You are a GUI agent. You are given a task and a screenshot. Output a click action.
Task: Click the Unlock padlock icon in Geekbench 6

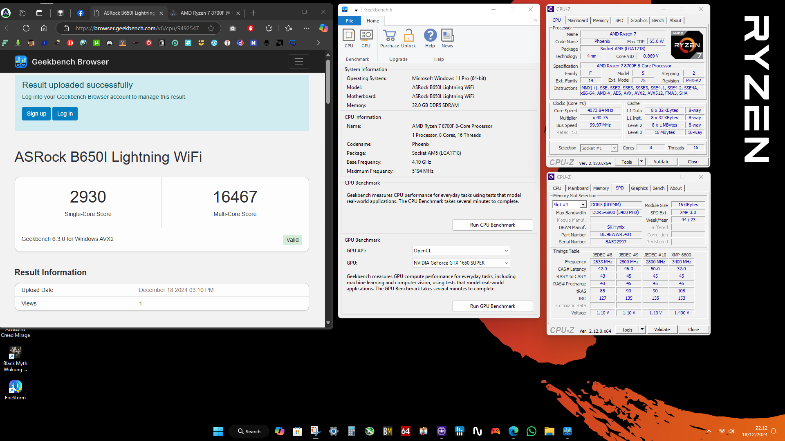pos(408,38)
